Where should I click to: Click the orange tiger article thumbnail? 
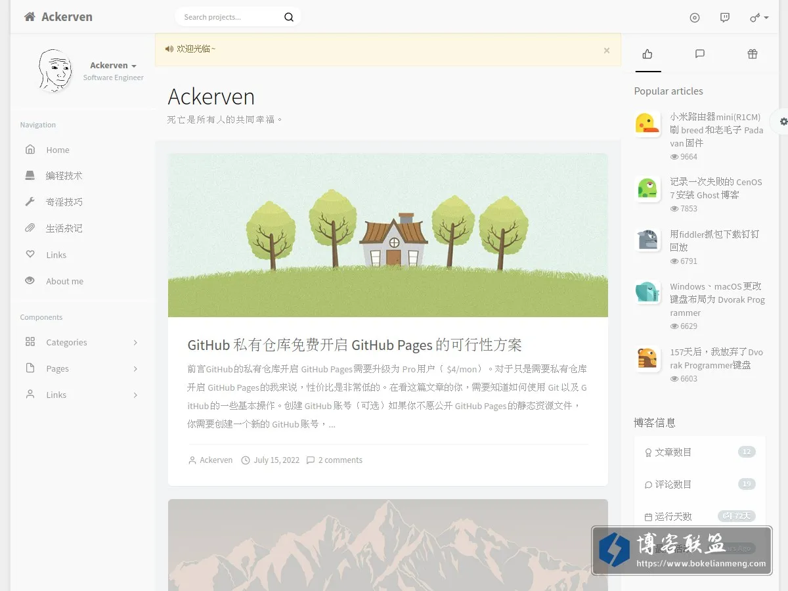pyautogui.click(x=647, y=359)
